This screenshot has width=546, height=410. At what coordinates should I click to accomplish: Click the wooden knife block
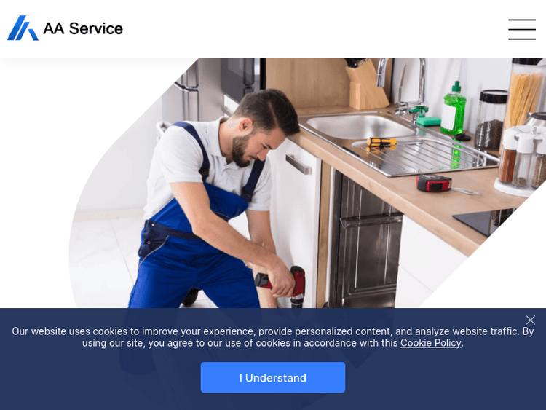point(366,84)
